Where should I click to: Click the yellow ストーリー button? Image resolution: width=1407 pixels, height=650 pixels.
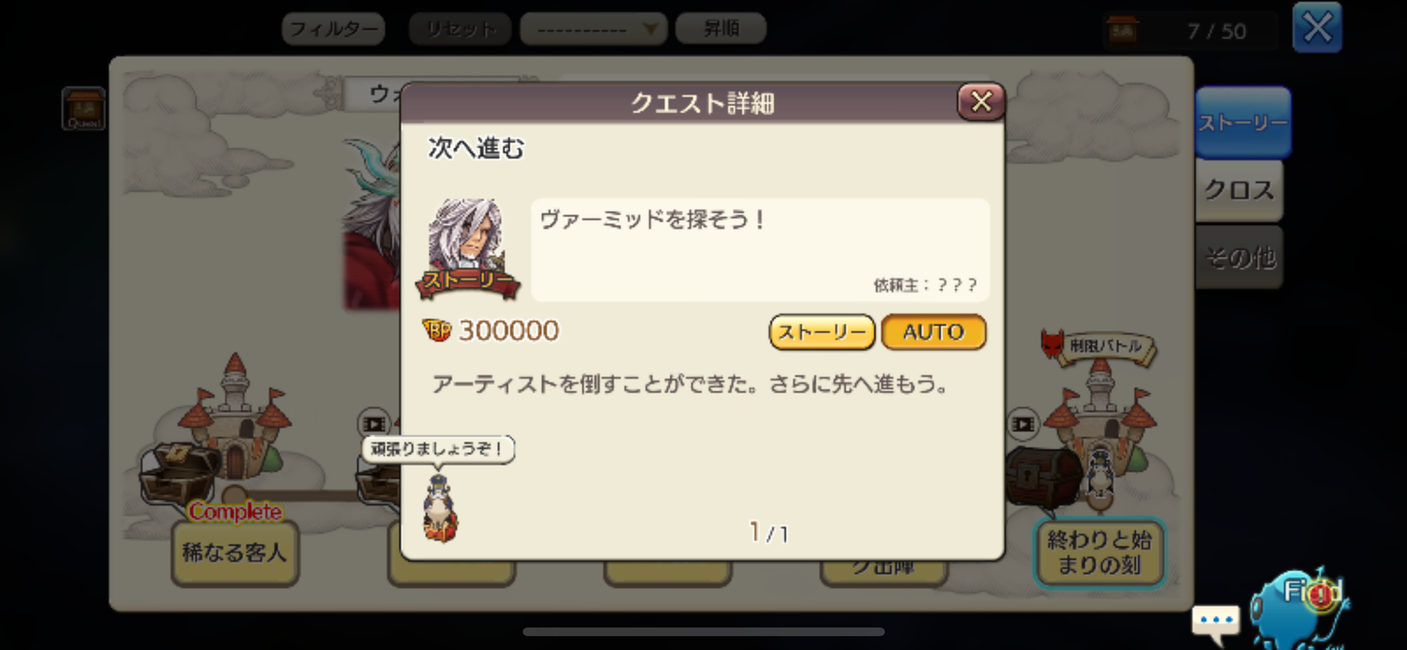point(823,332)
